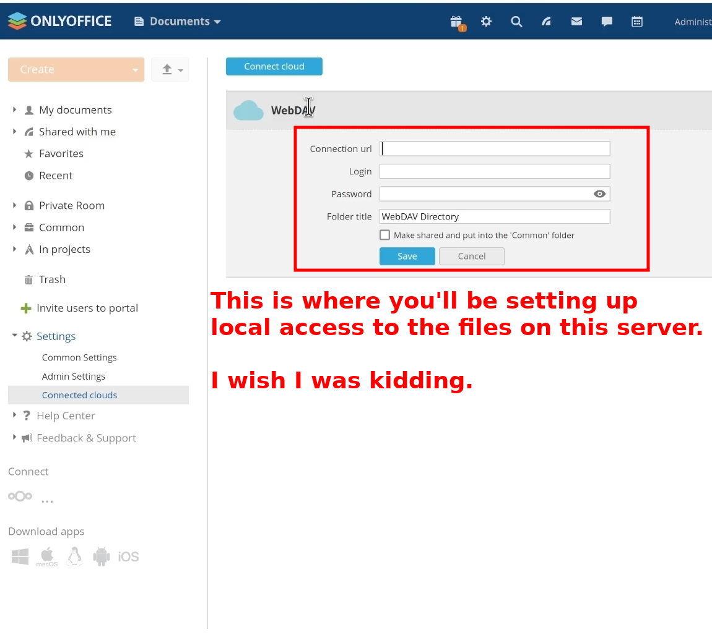The image size is (712, 635).
Task: Open Help Center
Action: 66,416
